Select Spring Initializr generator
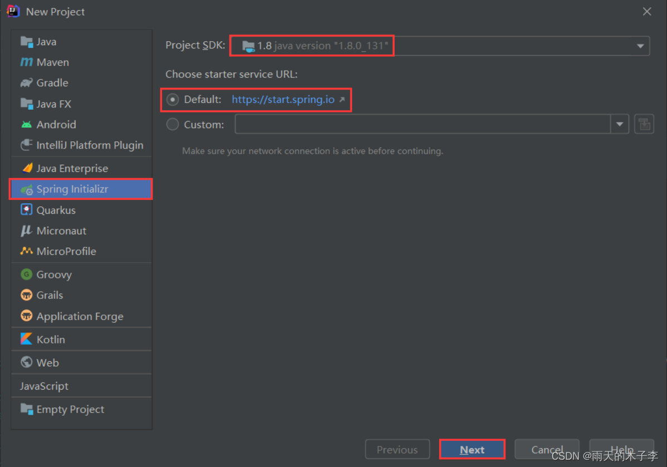Image resolution: width=667 pixels, height=467 pixels. (x=81, y=189)
